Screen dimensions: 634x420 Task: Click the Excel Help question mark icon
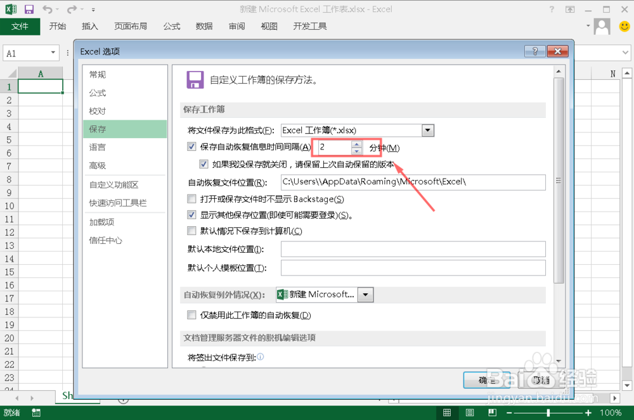(552, 10)
